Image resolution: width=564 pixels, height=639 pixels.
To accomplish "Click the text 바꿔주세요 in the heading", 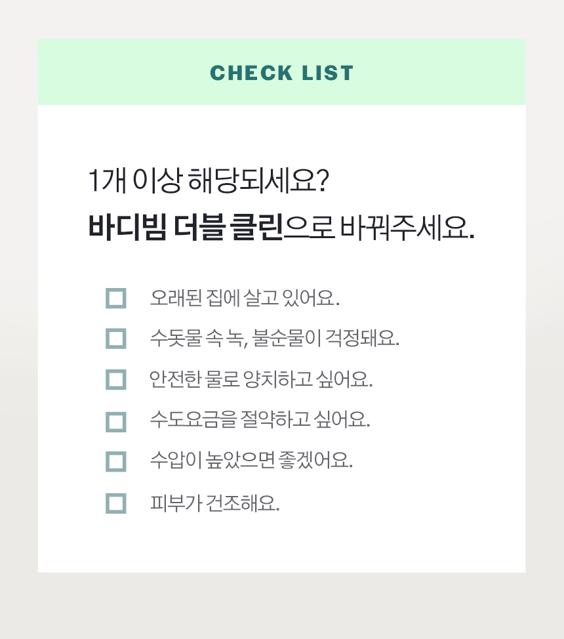I will (407, 226).
